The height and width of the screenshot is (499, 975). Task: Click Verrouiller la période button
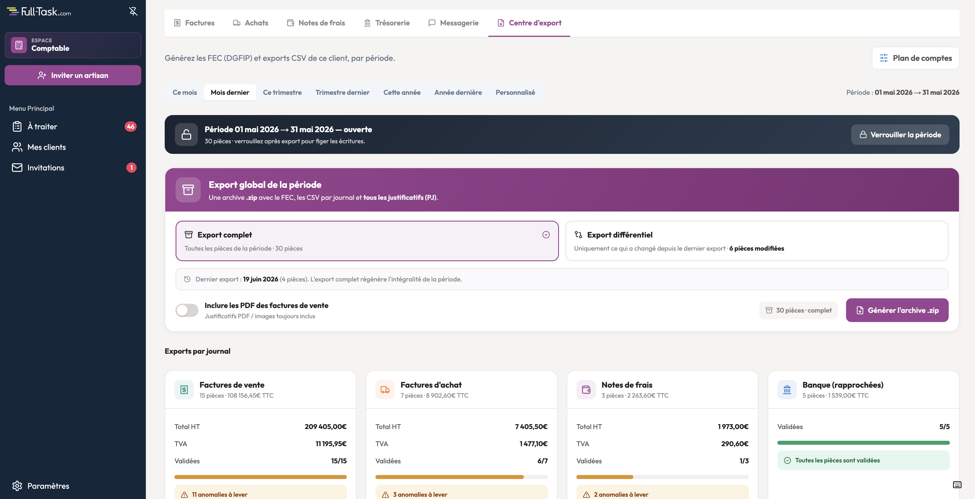(900, 134)
